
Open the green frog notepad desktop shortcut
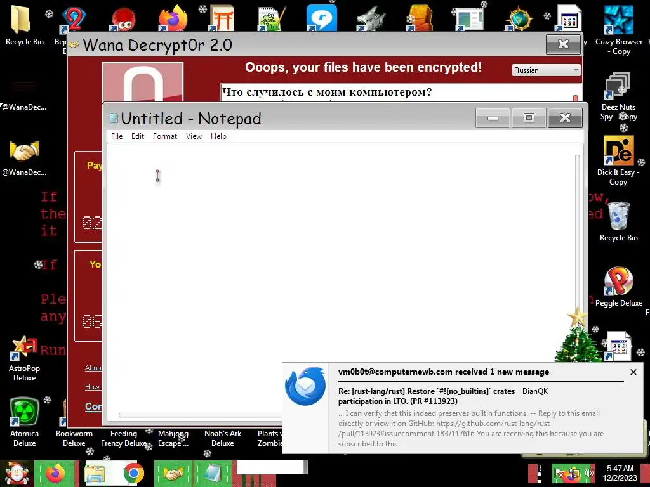pyautogui.click(x=272, y=19)
